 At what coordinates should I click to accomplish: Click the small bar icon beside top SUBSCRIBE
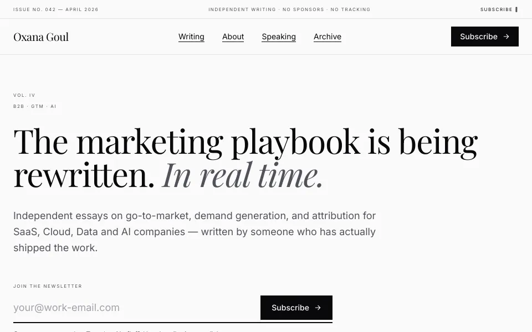click(x=516, y=9)
